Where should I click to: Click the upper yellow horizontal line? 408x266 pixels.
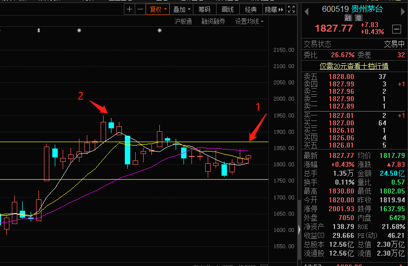[x=134, y=142]
